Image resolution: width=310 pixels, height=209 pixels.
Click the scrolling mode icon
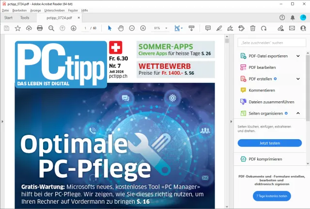tap(191, 28)
